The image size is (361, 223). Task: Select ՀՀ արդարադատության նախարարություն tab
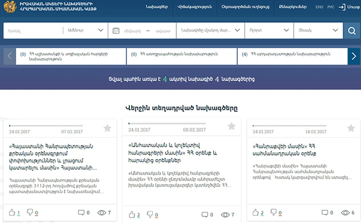click(292, 57)
